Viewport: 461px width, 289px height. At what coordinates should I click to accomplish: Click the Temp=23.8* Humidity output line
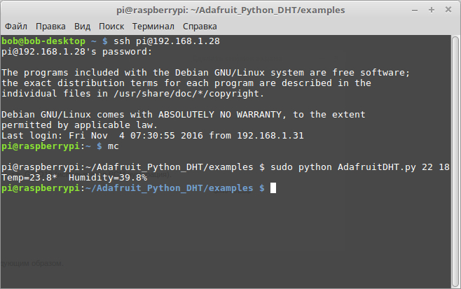click(74, 178)
